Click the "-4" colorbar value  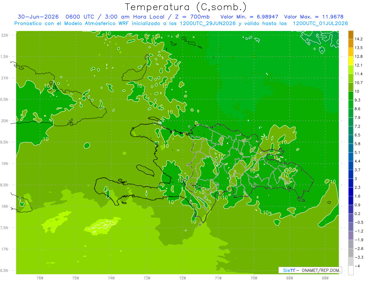tap(357, 266)
